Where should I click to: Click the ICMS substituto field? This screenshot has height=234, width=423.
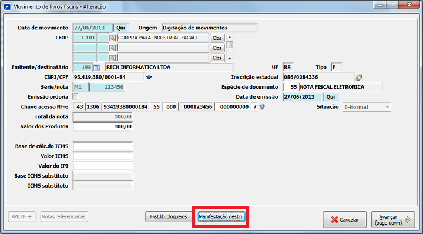pos(103,186)
